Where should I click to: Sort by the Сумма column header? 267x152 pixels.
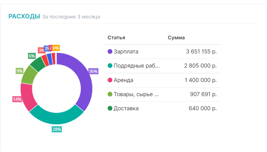click(176, 38)
